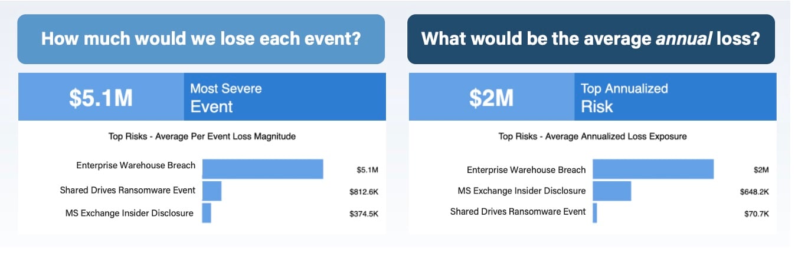Click the 'How much would we lose each event?' banner
The height and width of the screenshot is (253, 798).
click(x=201, y=39)
